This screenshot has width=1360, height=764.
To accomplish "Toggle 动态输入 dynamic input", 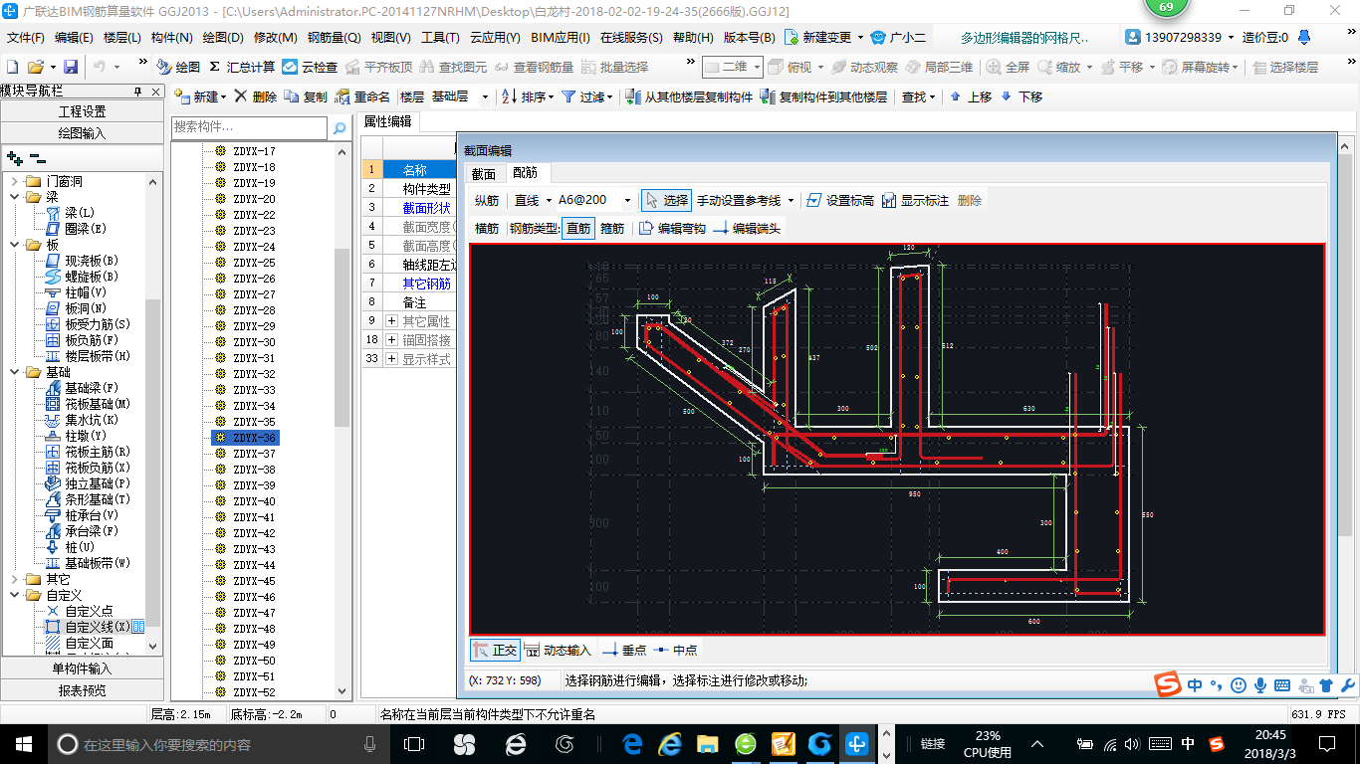I will coord(558,650).
